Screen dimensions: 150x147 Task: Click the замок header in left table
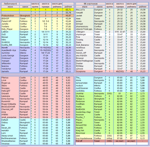click(25, 7)
